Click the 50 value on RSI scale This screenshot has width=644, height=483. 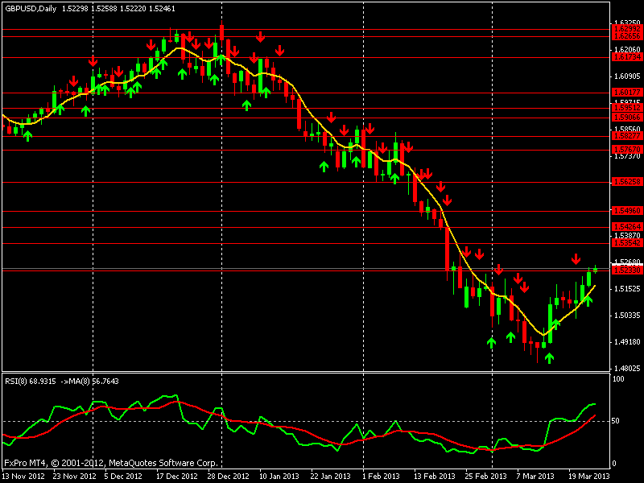point(616,421)
